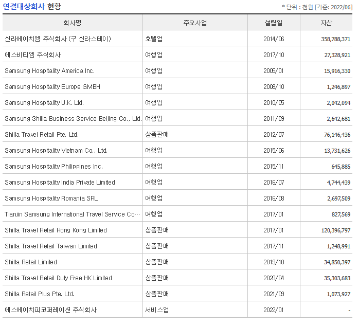The image size is (358, 326).
Task: Click Shilla Travel Retail Pte. Ltd.
Action: pos(42,135)
